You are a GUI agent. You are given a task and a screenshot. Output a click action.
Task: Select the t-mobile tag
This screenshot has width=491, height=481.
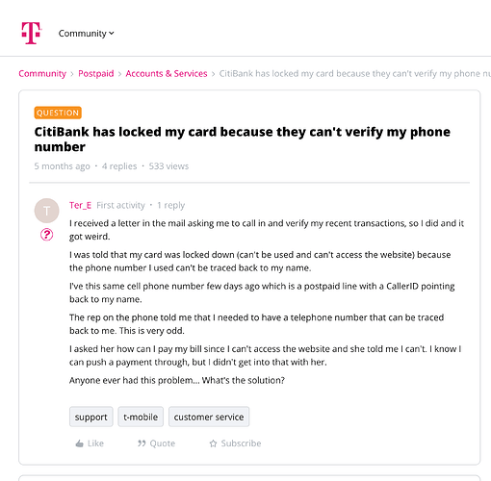pos(141,417)
